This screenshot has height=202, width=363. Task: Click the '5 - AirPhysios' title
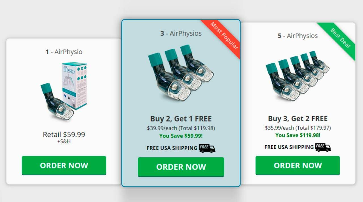click(x=298, y=36)
